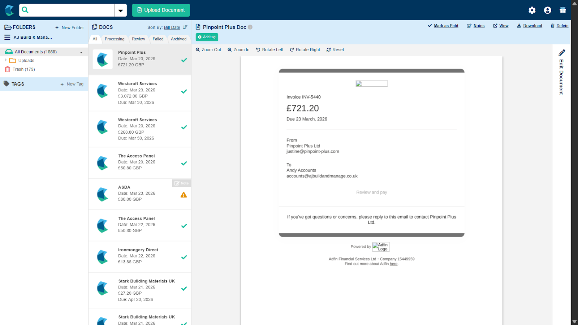Expand the Uploads folder tree arrow

[6, 60]
